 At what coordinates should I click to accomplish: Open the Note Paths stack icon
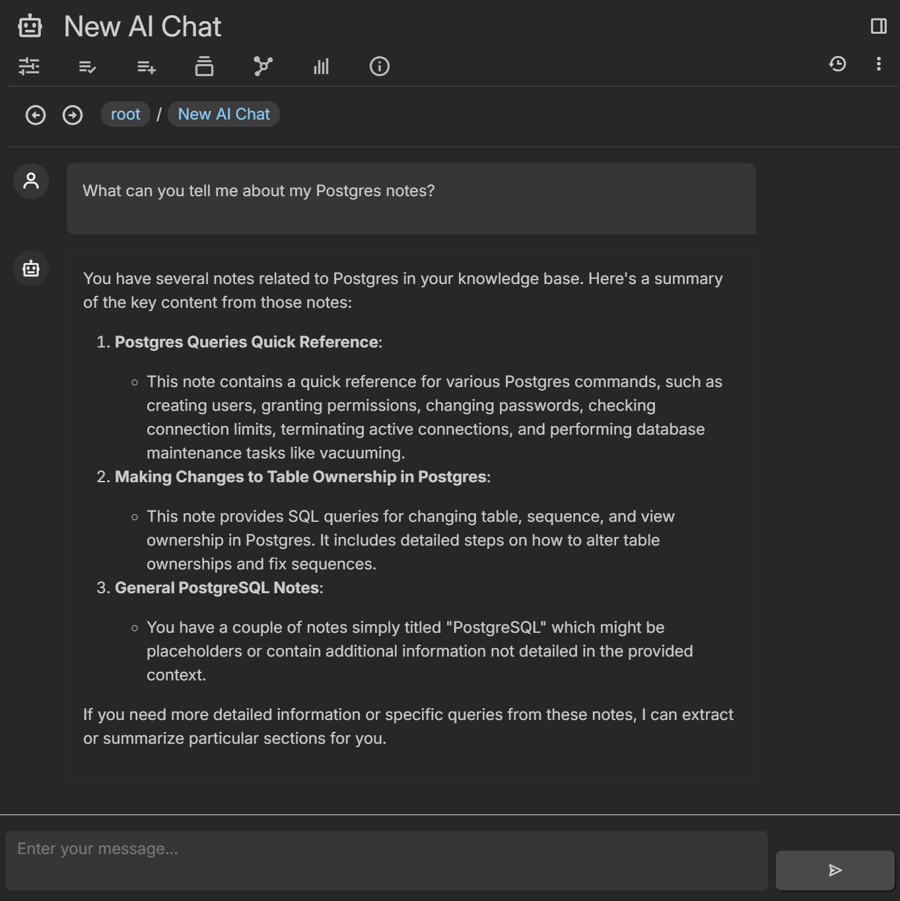(x=204, y=66)
